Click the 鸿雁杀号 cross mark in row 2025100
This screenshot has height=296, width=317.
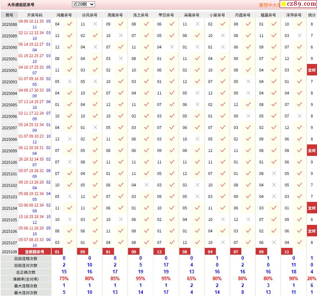point(70,162)
